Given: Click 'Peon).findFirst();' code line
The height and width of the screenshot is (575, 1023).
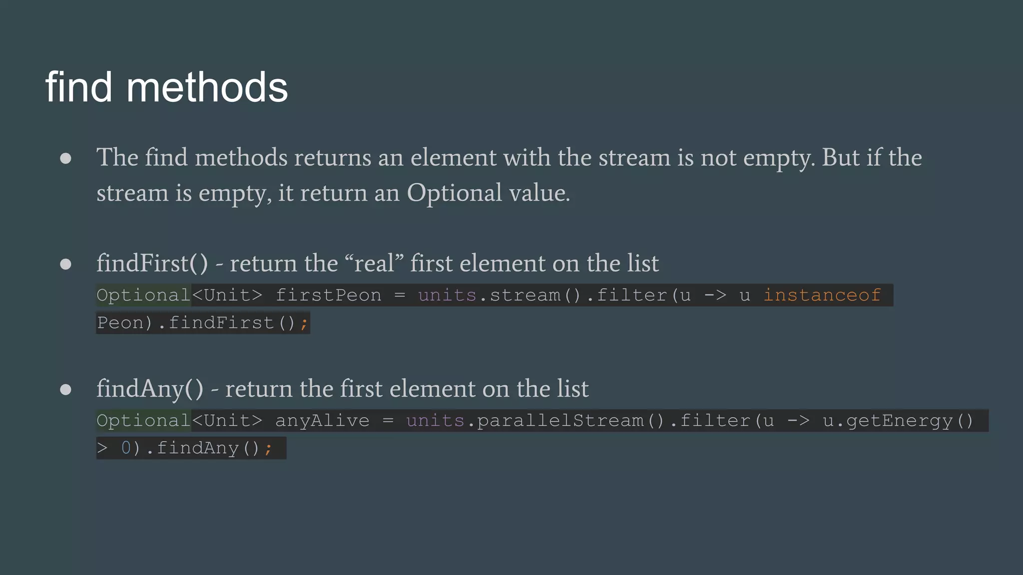Looking at the screenshot, I should (x=202, y=323).
